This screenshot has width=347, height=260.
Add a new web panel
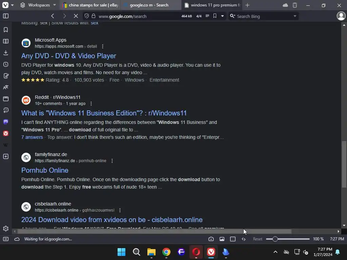click(6, 156)
